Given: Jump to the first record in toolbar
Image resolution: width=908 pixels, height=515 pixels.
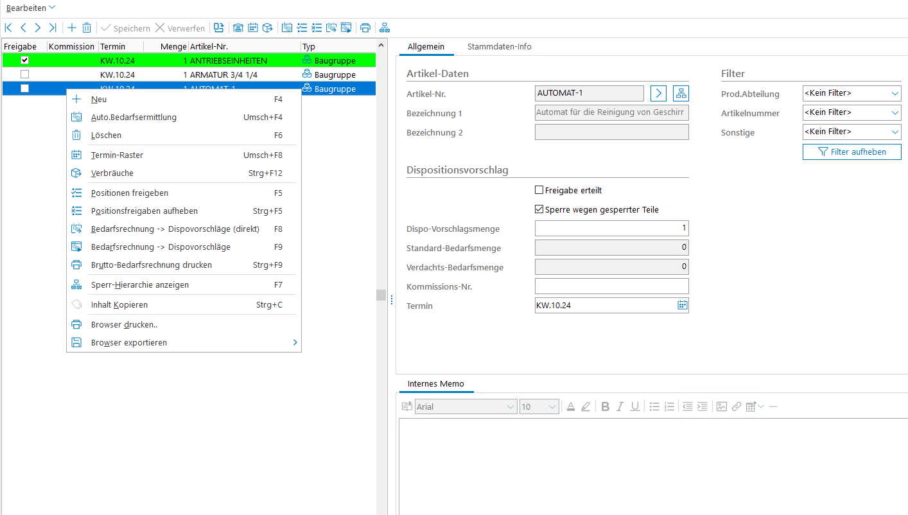Looking at the screenshot, I should click(8, 28).
